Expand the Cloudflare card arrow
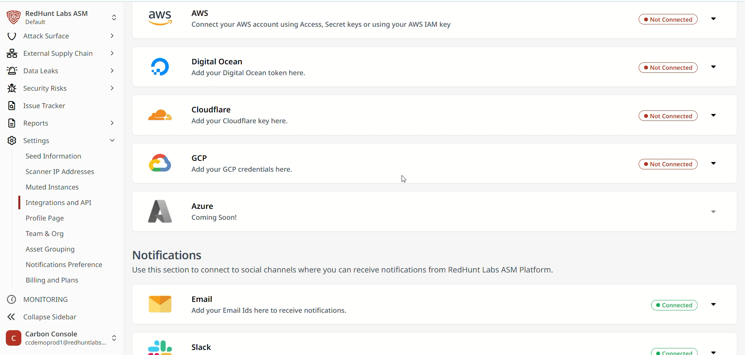 pos(713,115)
